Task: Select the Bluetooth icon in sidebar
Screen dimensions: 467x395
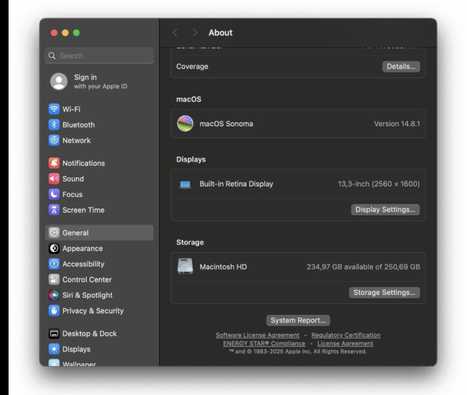Action: [x=54, y=125]
